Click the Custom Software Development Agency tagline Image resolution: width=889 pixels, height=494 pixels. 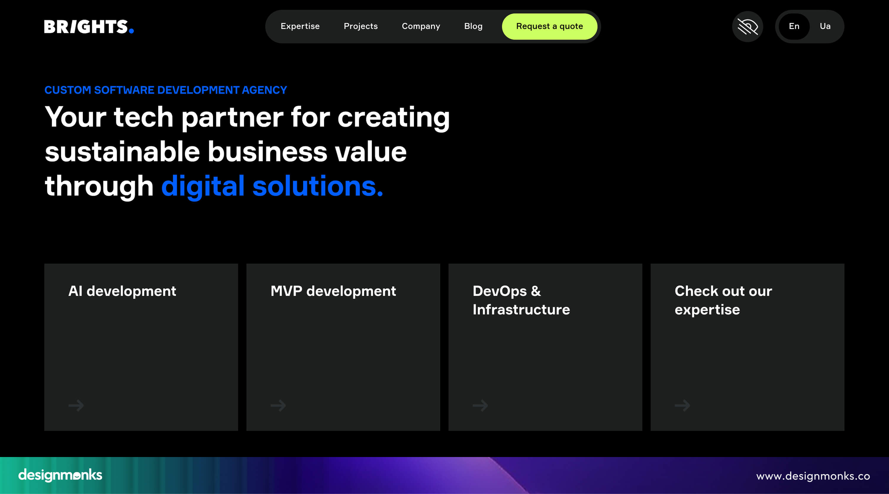click(166, 90)
